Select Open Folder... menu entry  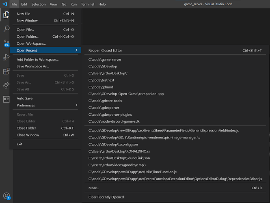pos(45,37)
